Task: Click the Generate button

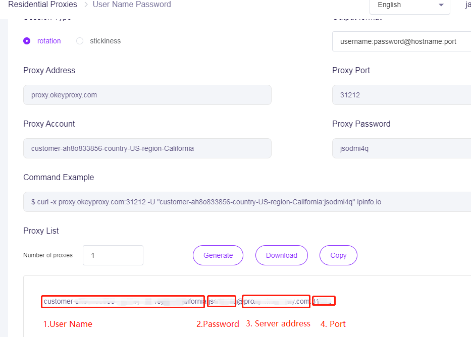Action: coord(218,255)
